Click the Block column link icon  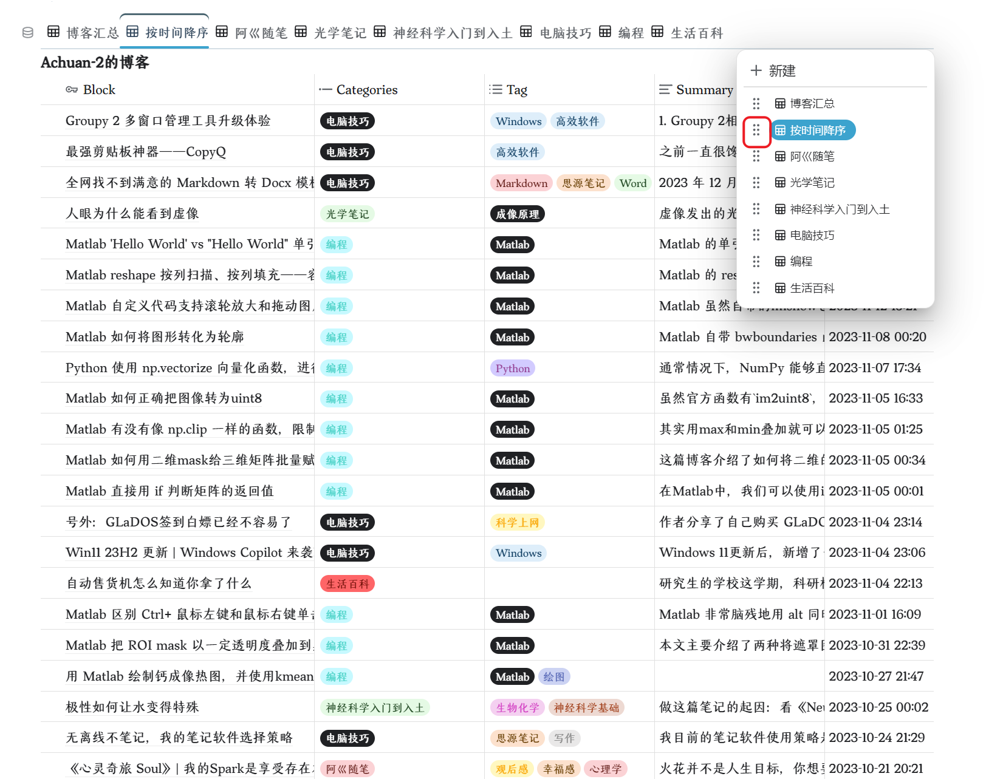[x=72, y=90]
